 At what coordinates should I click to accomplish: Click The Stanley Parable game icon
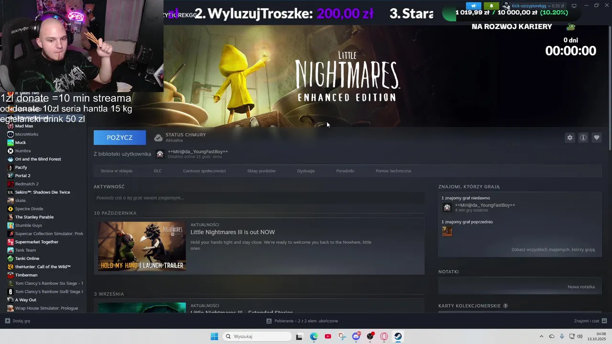[x=11, y=217]
